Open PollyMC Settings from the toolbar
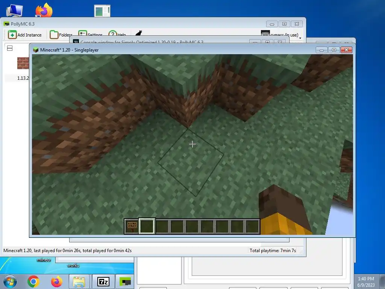This screenshot has height=289, width=385. coord(90,34)
